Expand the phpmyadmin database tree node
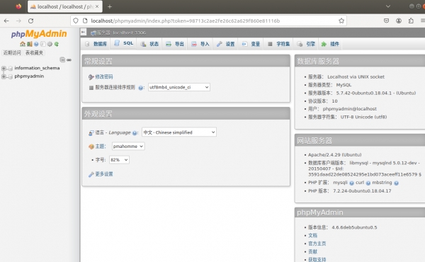 (4, 76)
